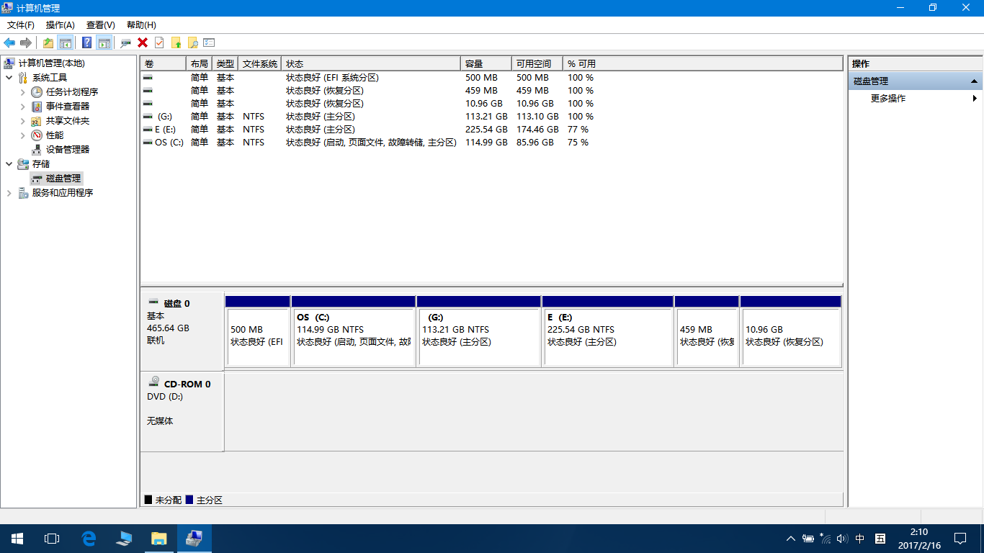Viewport: 984px width, 553px height.
Task: Sort by the 容量 column header
Action: (486, 64)
